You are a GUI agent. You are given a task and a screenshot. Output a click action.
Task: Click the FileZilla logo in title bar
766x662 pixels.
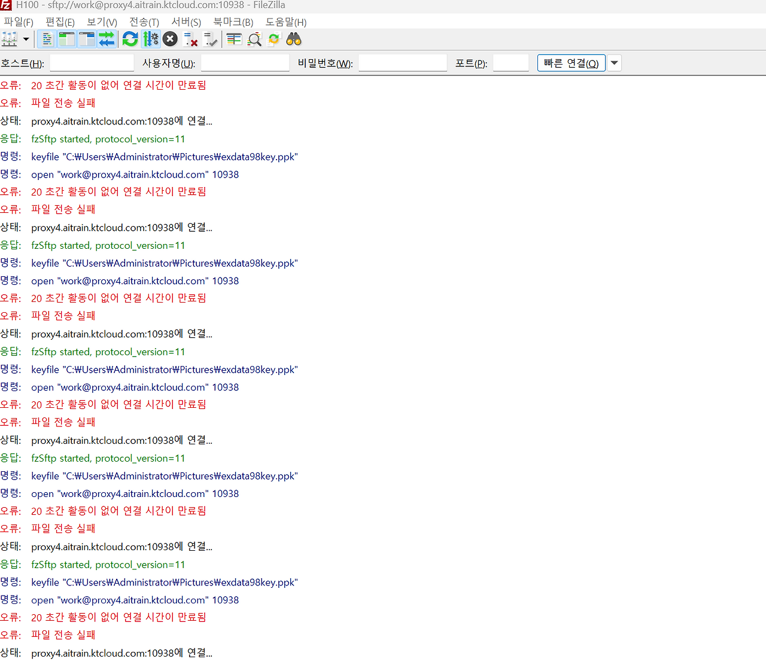6,5
